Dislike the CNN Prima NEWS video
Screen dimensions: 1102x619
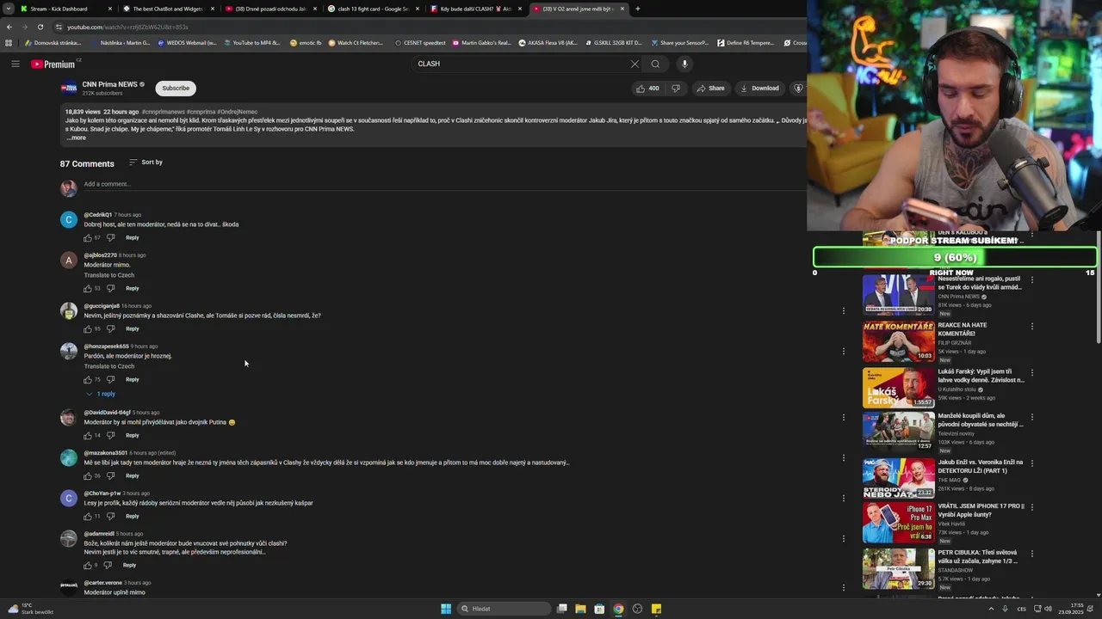tap(676, 88)
